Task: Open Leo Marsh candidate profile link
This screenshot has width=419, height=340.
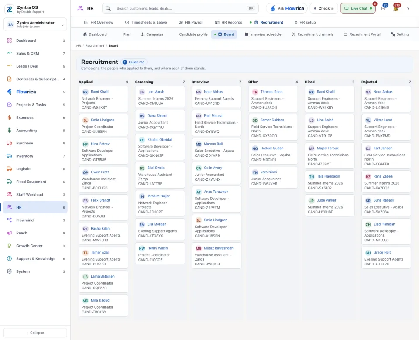Action: click(x=156, y=92)
